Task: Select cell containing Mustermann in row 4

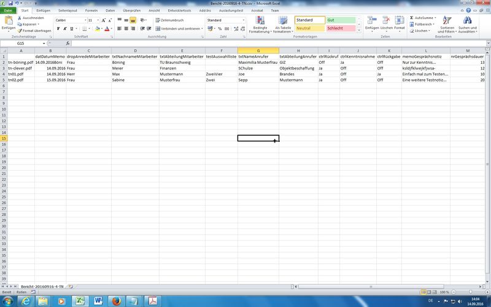Action: pyautogui.click(x=181, y=74)
